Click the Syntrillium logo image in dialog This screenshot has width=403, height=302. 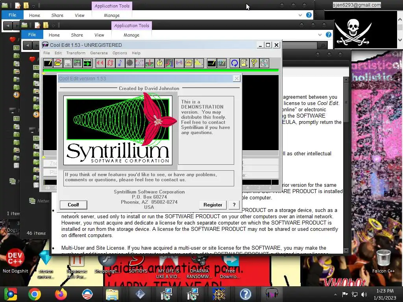click(118, 131)
